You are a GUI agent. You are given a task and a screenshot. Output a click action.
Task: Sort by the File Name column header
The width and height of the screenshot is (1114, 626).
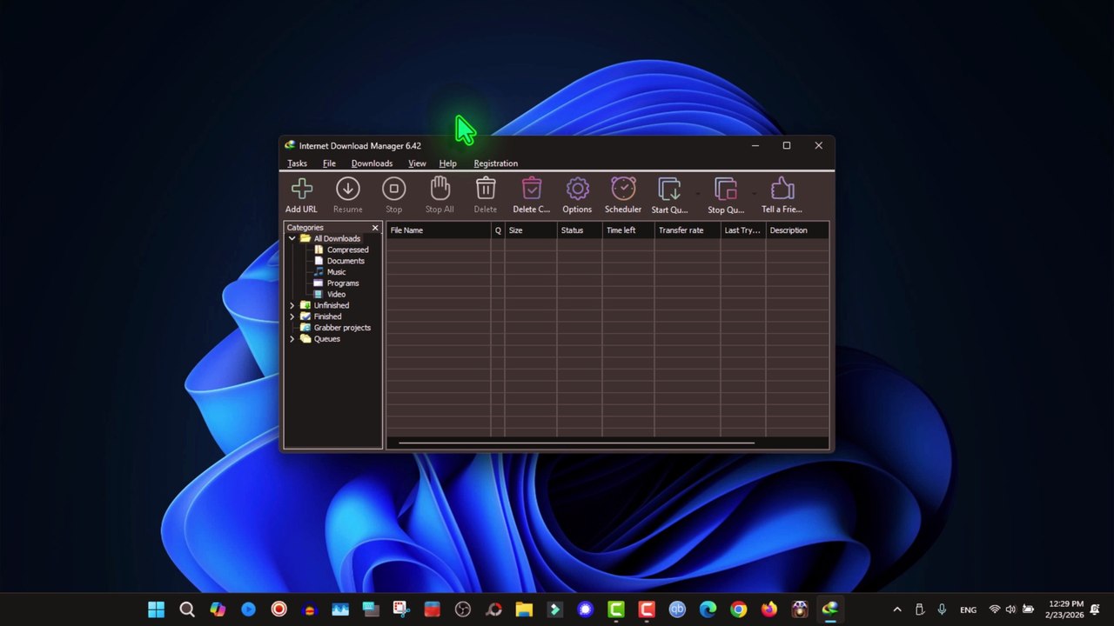pyautogui.click(x=438, y=230)
